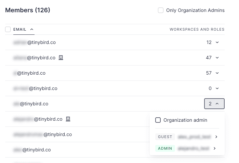Click the organization building icon in second row
This screenshot has height=163, width=239.
(61, 58)
